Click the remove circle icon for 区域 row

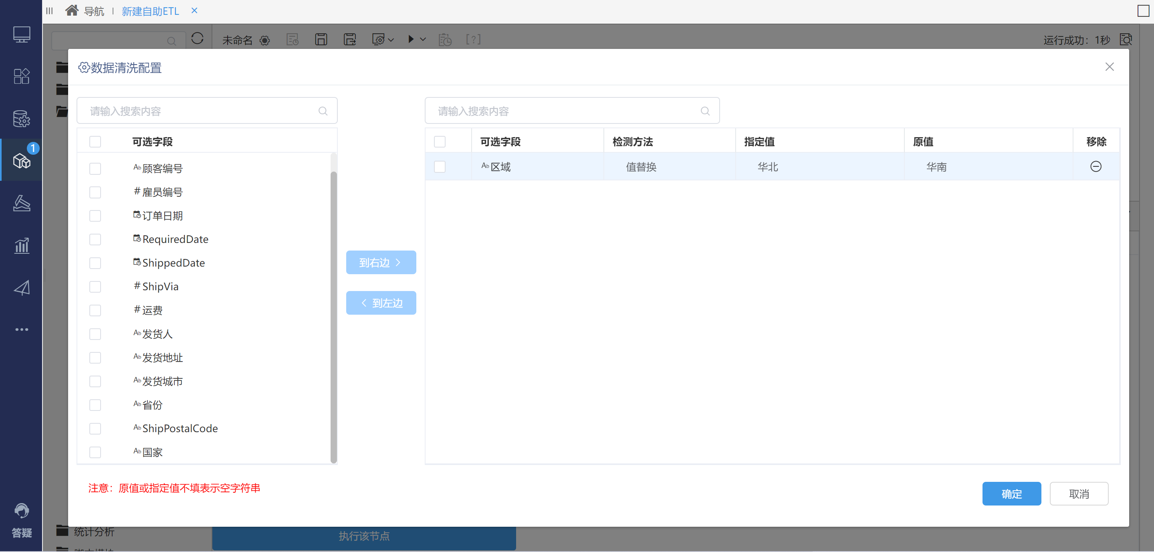tap(1096, 167)
